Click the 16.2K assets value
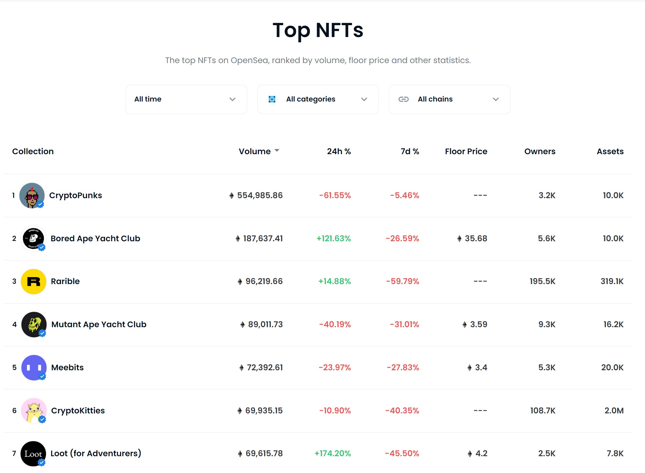The image size is (645, 473). point(613,324)
